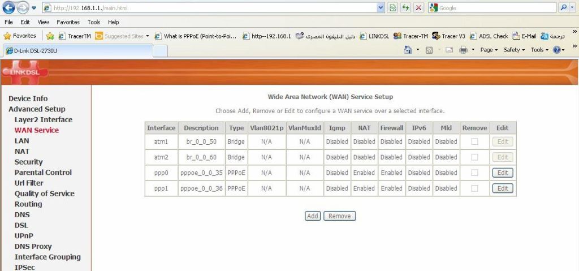Open Quality of Service in sidebar
579x271 pixels.
pyautogui.click(x=44, y=193)
